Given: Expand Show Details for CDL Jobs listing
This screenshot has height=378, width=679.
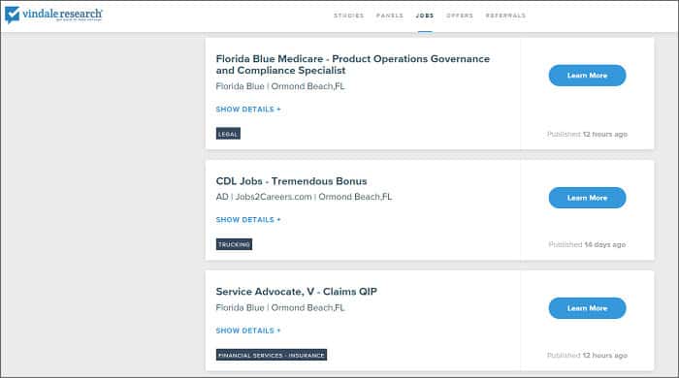Looking at the screenshot, I should coord(248,220).
